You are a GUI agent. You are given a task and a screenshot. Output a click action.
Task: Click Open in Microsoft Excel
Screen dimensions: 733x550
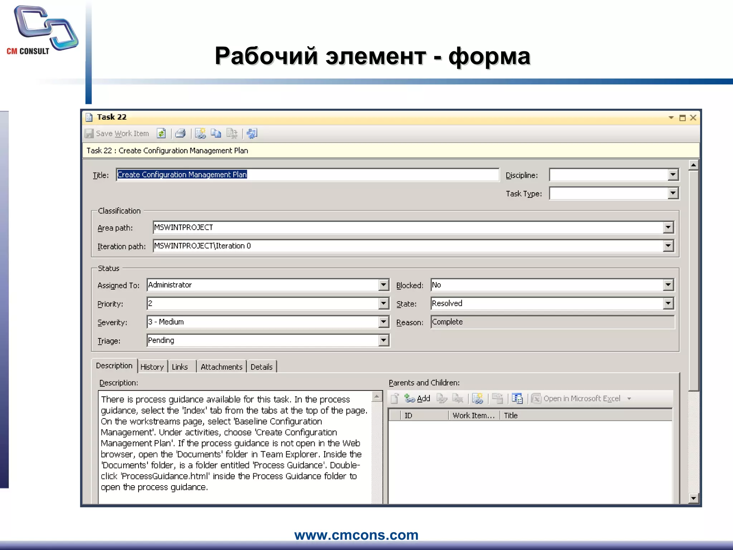coord(576,399)
